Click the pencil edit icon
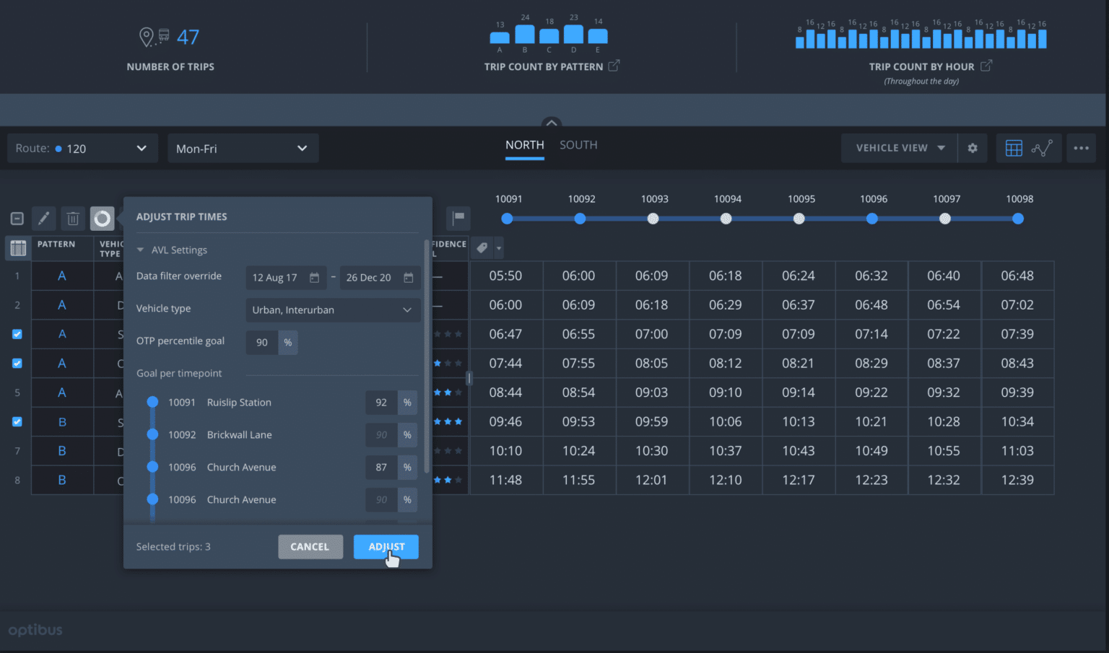Image resolution: width=1109 pixels, height=653 pixels. [x=44, y=218]
